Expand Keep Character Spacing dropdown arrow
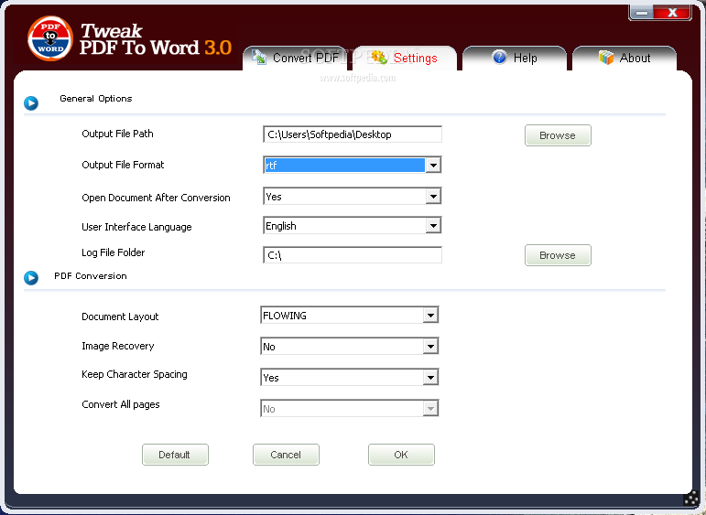This screenshot has height=515, width=706. tap(430, 378)
